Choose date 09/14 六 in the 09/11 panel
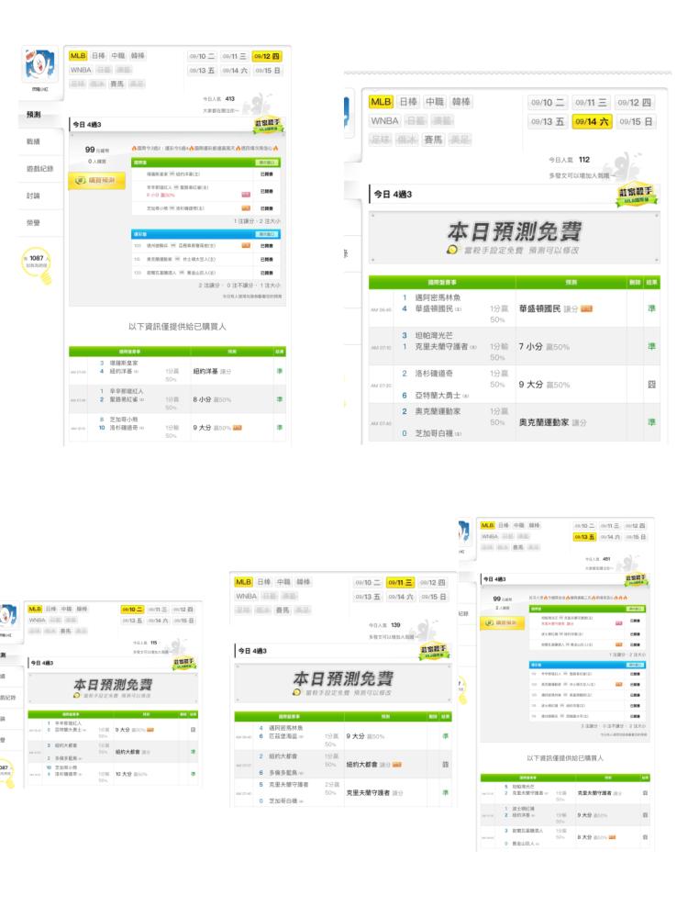The width and height of the screenshot is (688, 918). point(400,597)
